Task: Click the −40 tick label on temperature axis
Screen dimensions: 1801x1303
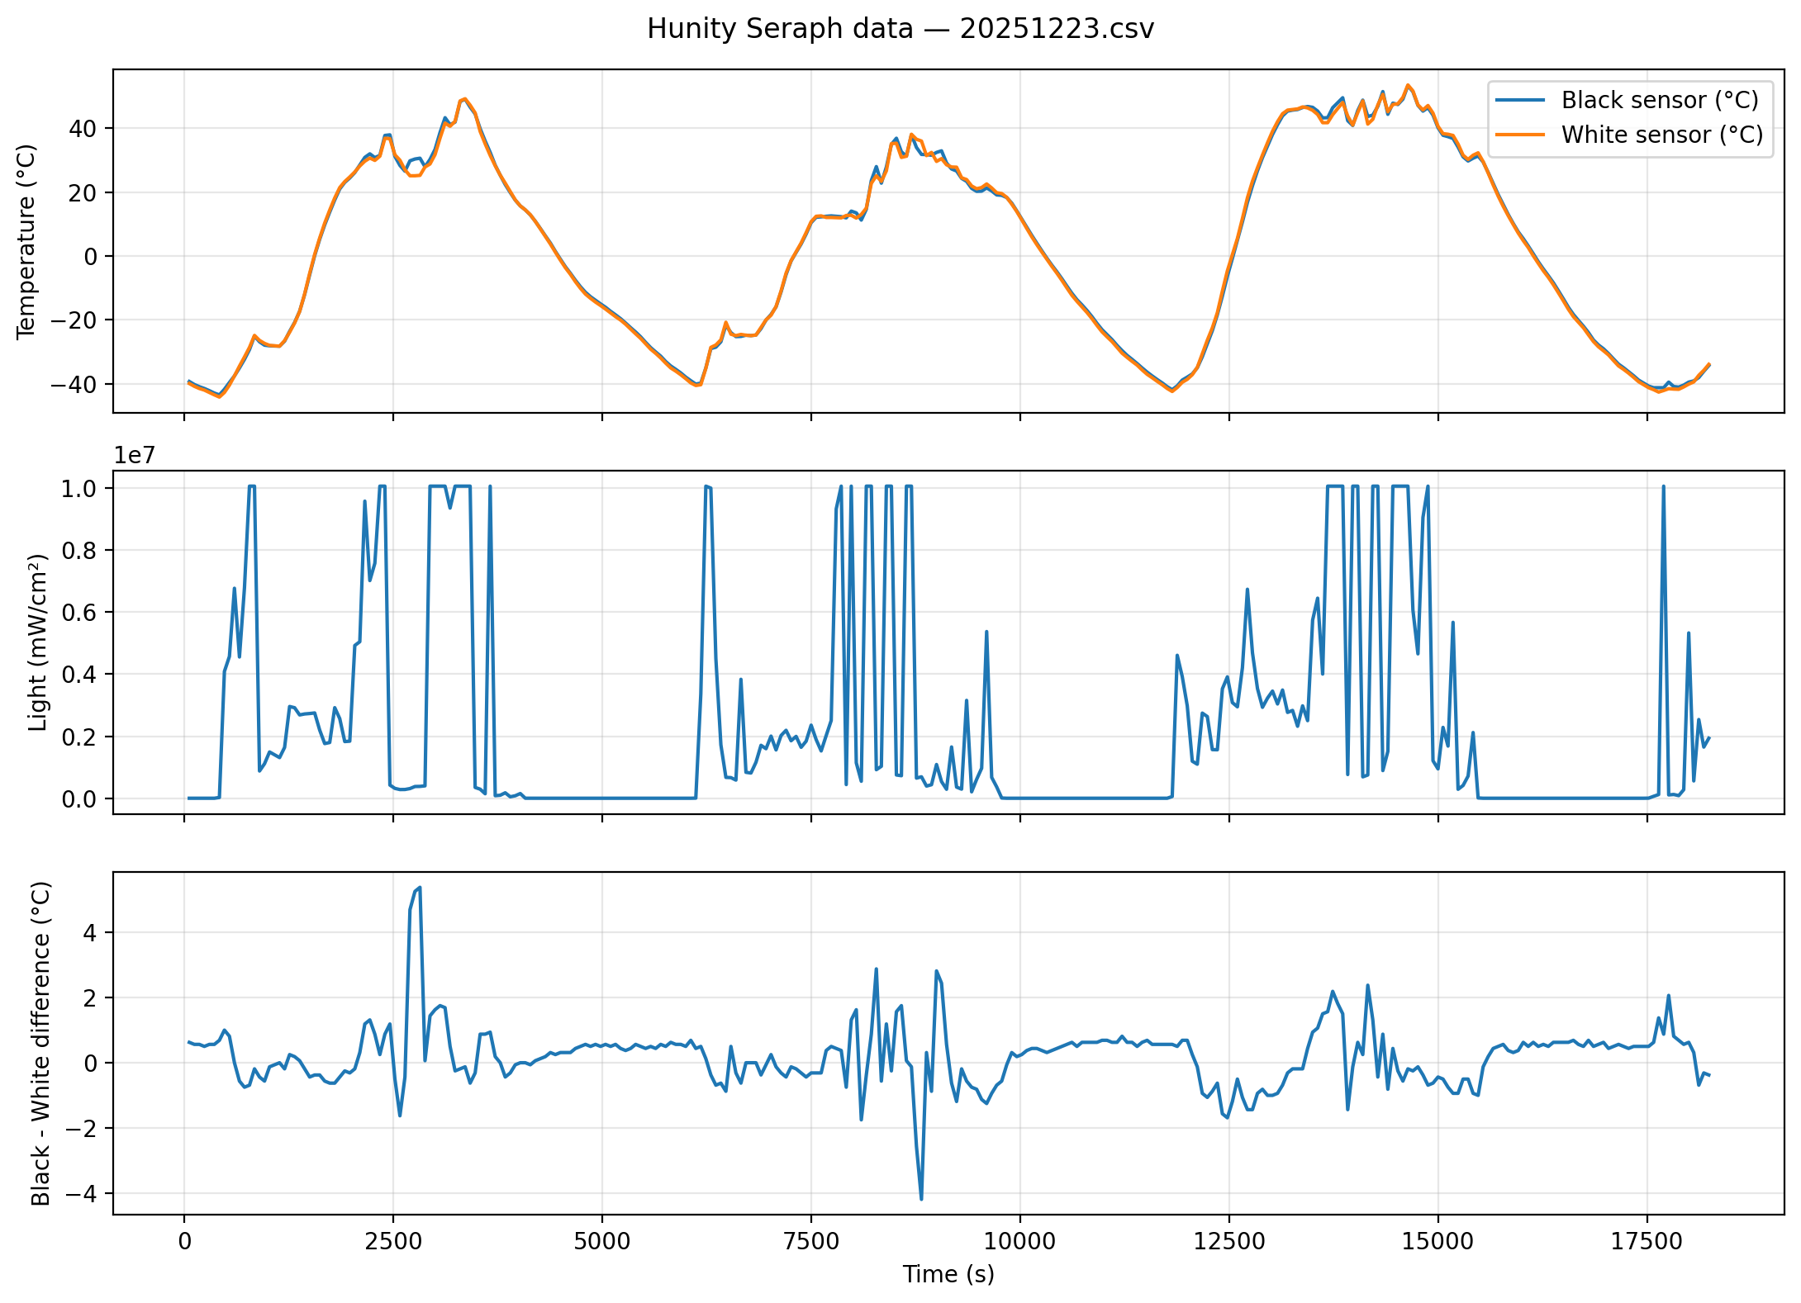Action: (x=74, y=384)
